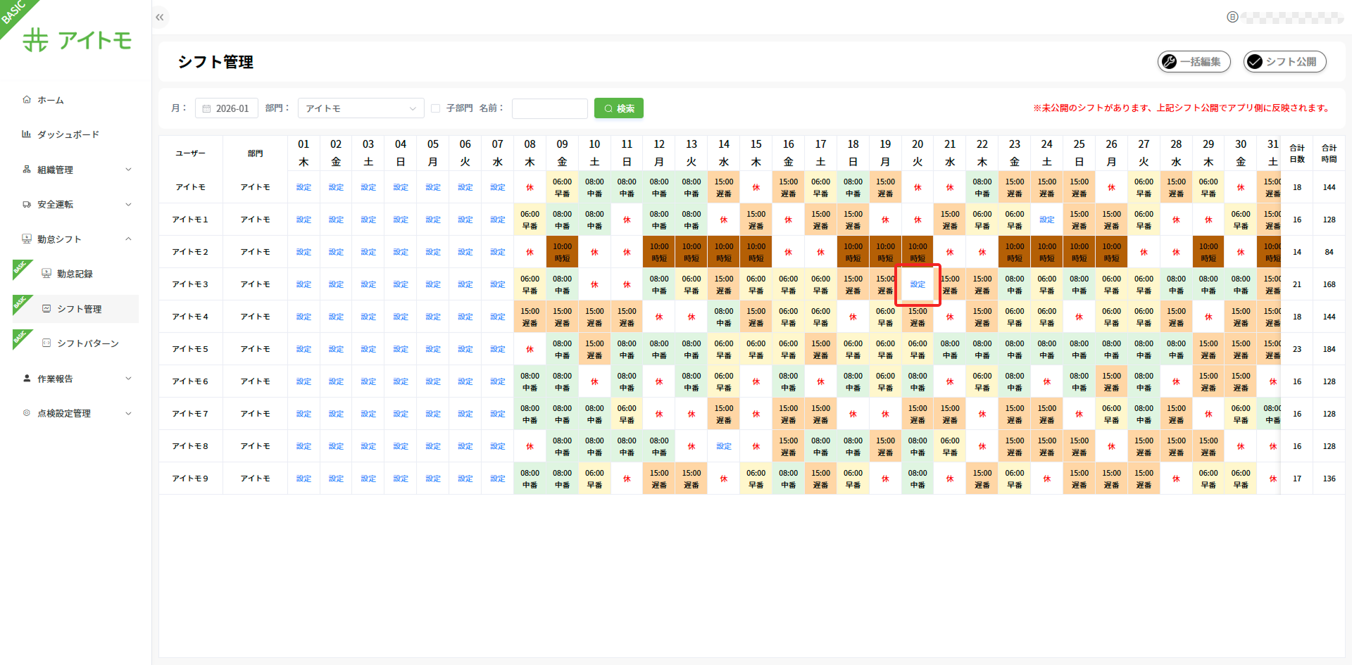Image resolution: width=1352 pixels, height=665 pixels.
Task: Click the user account icon top right
Action: tap(1232, 17)
